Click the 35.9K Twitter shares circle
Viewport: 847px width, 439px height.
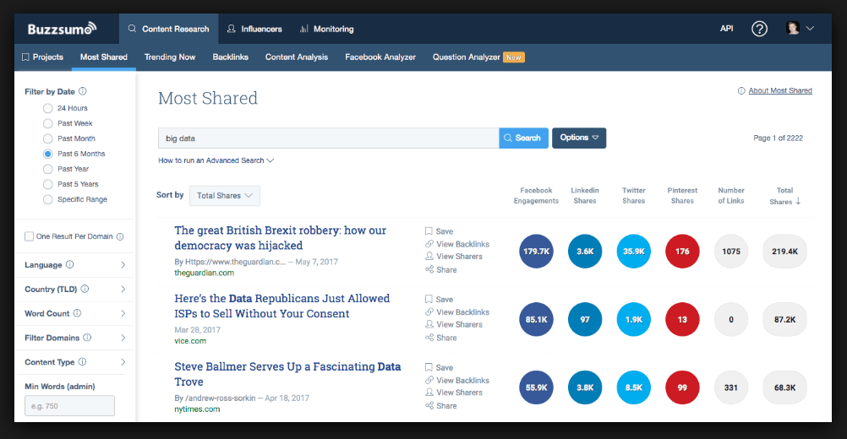[634, 252]
